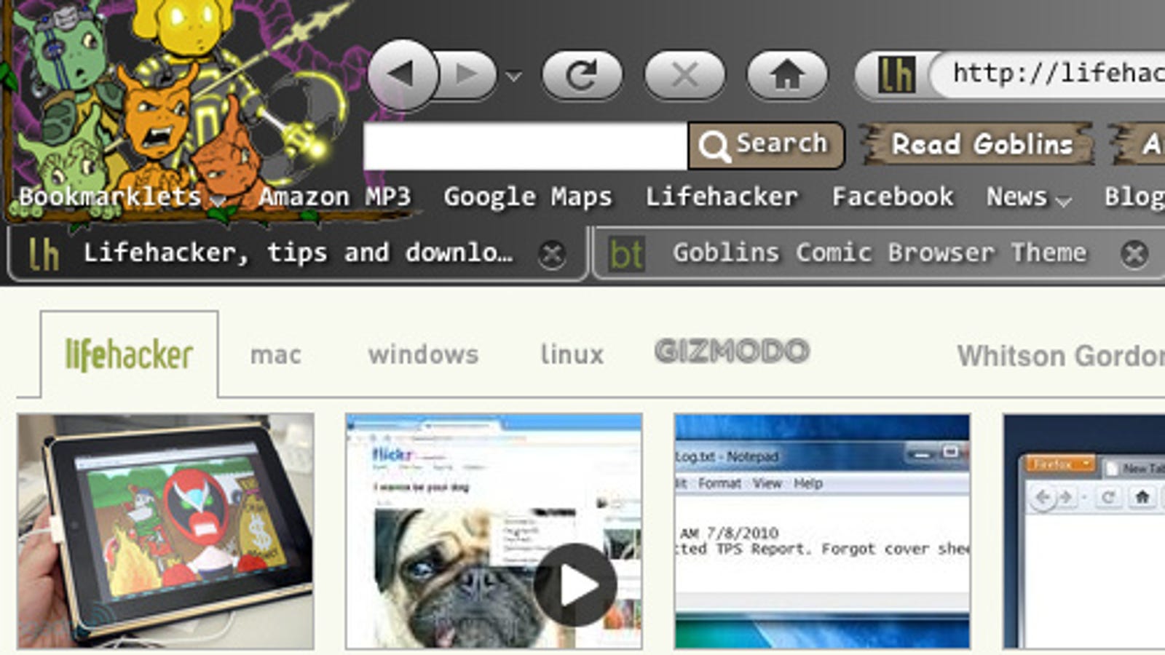Open the Read Goblins wooden sign button
Viewport: 1165px width, 655px height.
[x=977, y=144]
